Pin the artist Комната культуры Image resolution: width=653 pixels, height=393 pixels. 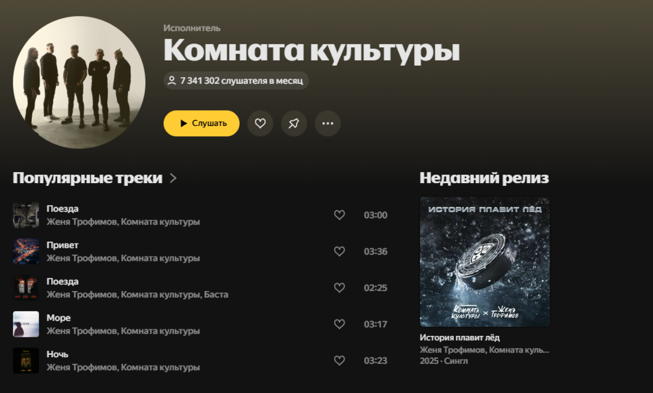tap(294, 123)
